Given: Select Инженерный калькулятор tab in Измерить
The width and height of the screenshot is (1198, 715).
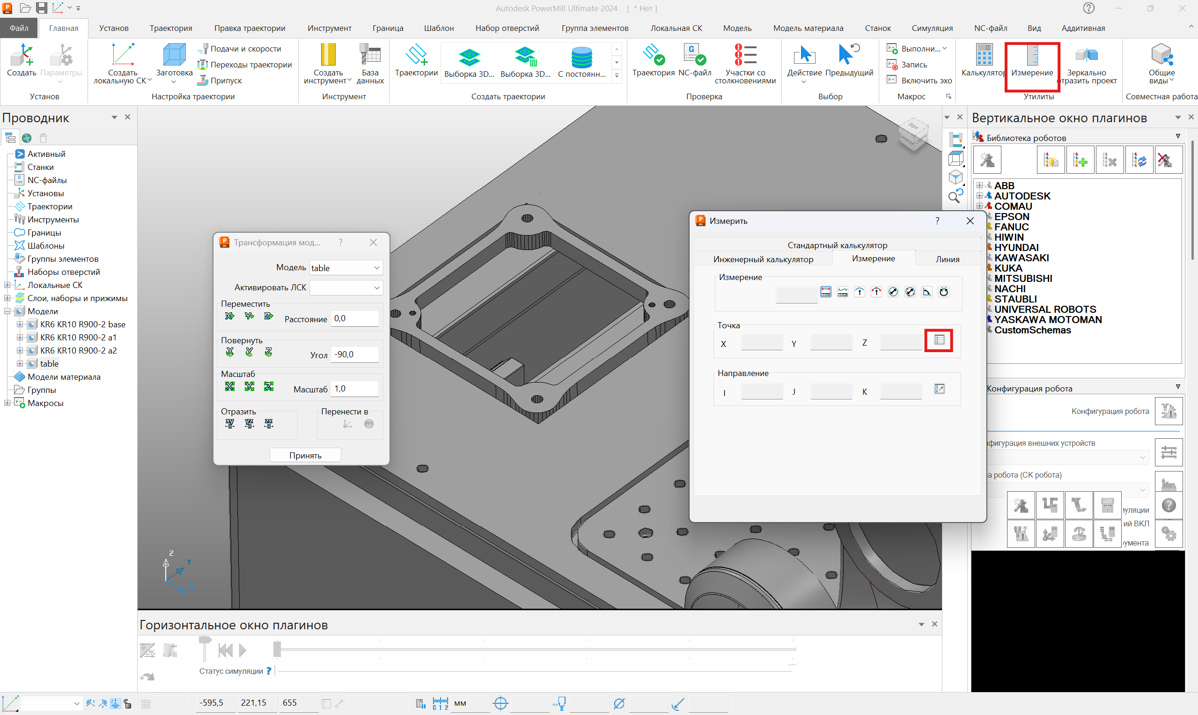Looking at the screenshot, I should pyautogui.click(x=763, y=259).
